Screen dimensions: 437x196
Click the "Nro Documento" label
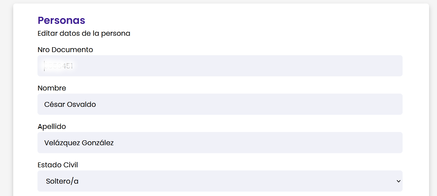(x=65, y=50)
